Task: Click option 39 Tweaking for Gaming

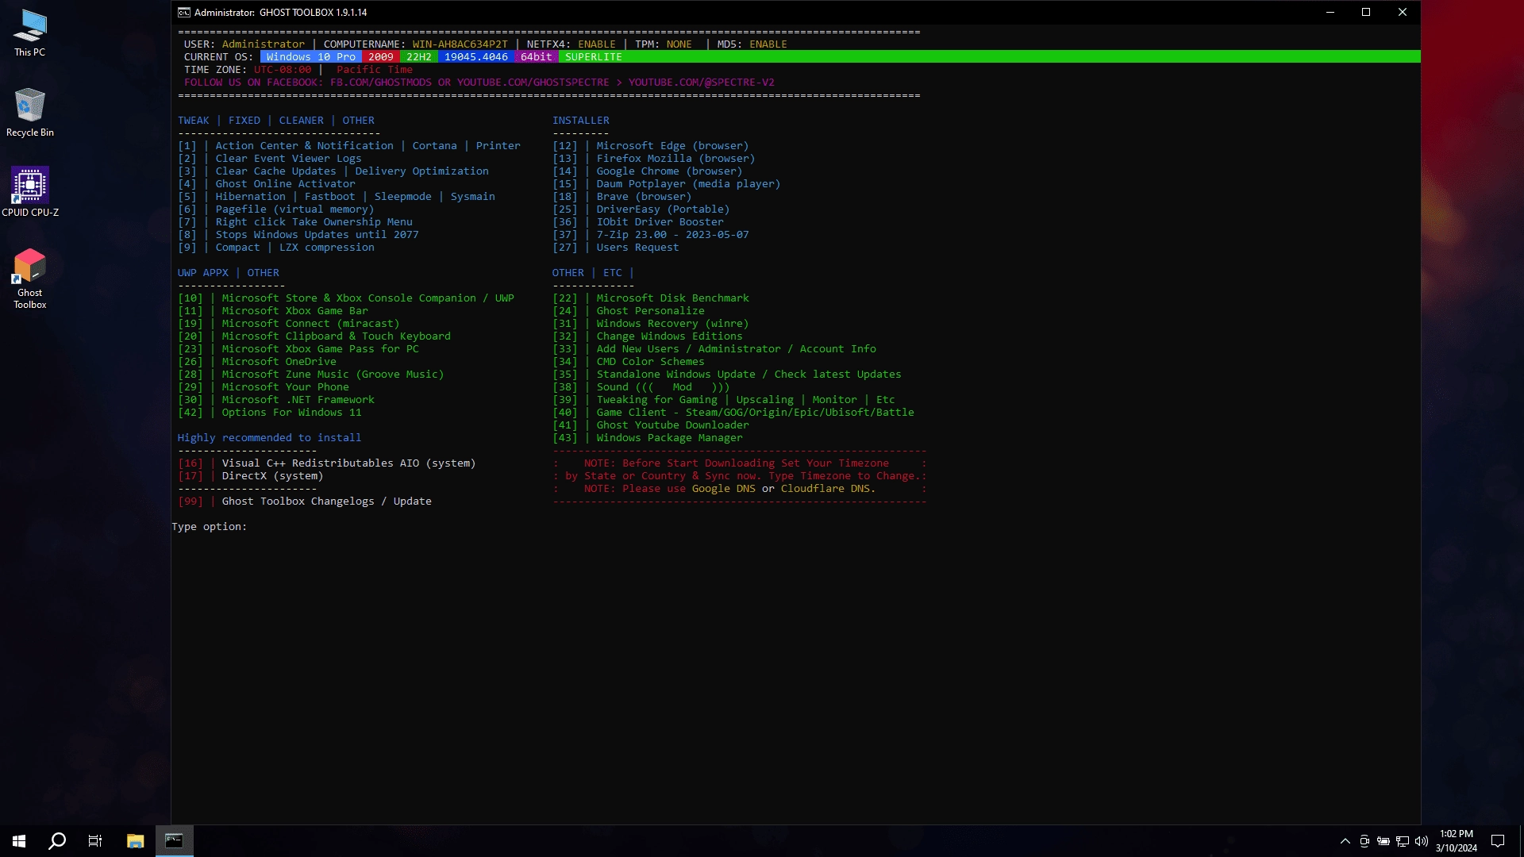Action: 724,400
